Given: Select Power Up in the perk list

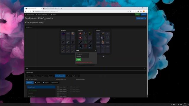Looking at the screenshot, I should pyautogui.click(x=41, y=93).
